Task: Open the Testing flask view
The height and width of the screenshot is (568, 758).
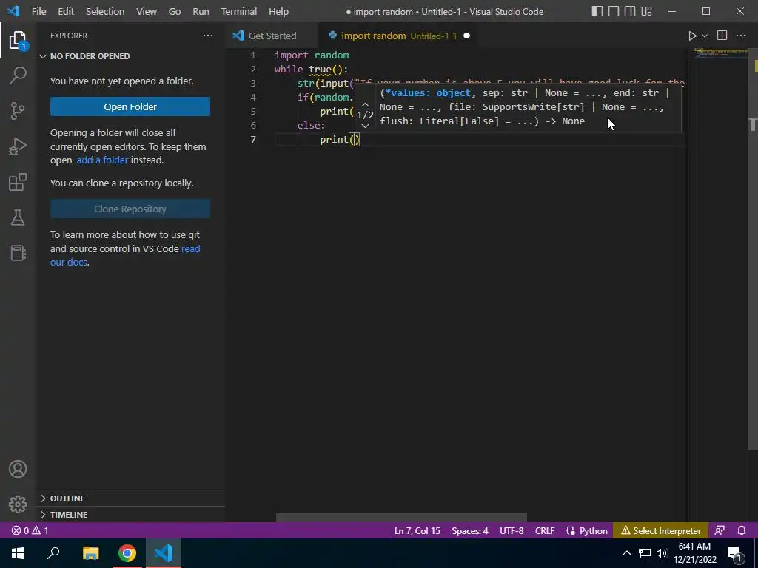Action: 18,217
